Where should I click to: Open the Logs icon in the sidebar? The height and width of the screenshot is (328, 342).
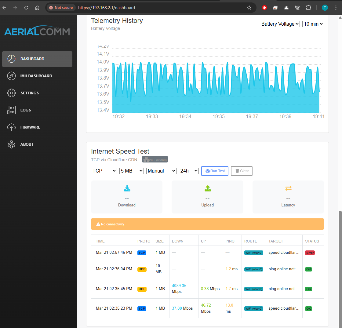(x=12, y=110)
